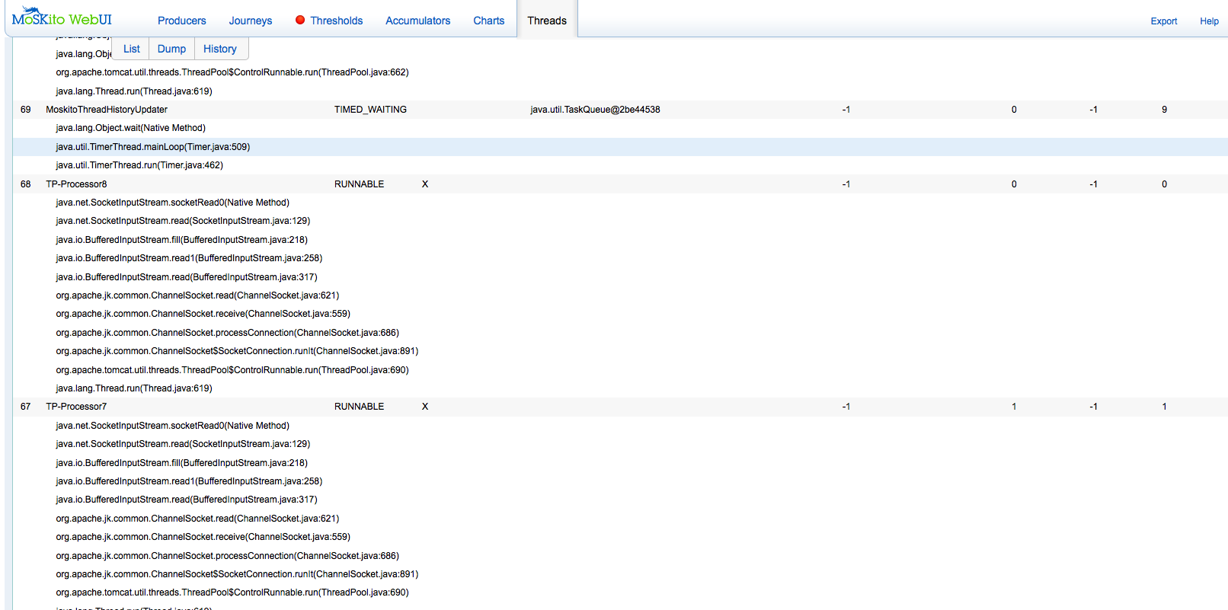1228x610 pixels.
Task: Click socketRead0(Native Method) line under TP-Processor7
Action: coord(172,426)
